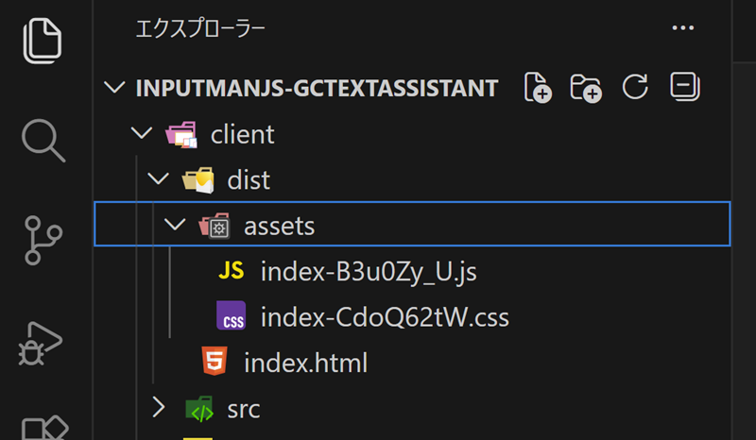The image size is (756, 440).
Task: Refresh the Explorer file tree
Action: pos(635,87)
